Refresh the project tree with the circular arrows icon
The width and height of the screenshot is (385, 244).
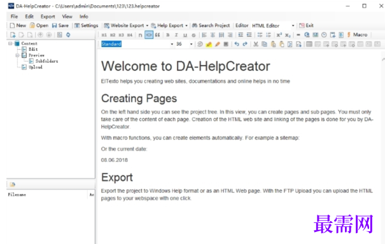pyautogui.click(x=68, y=35)
